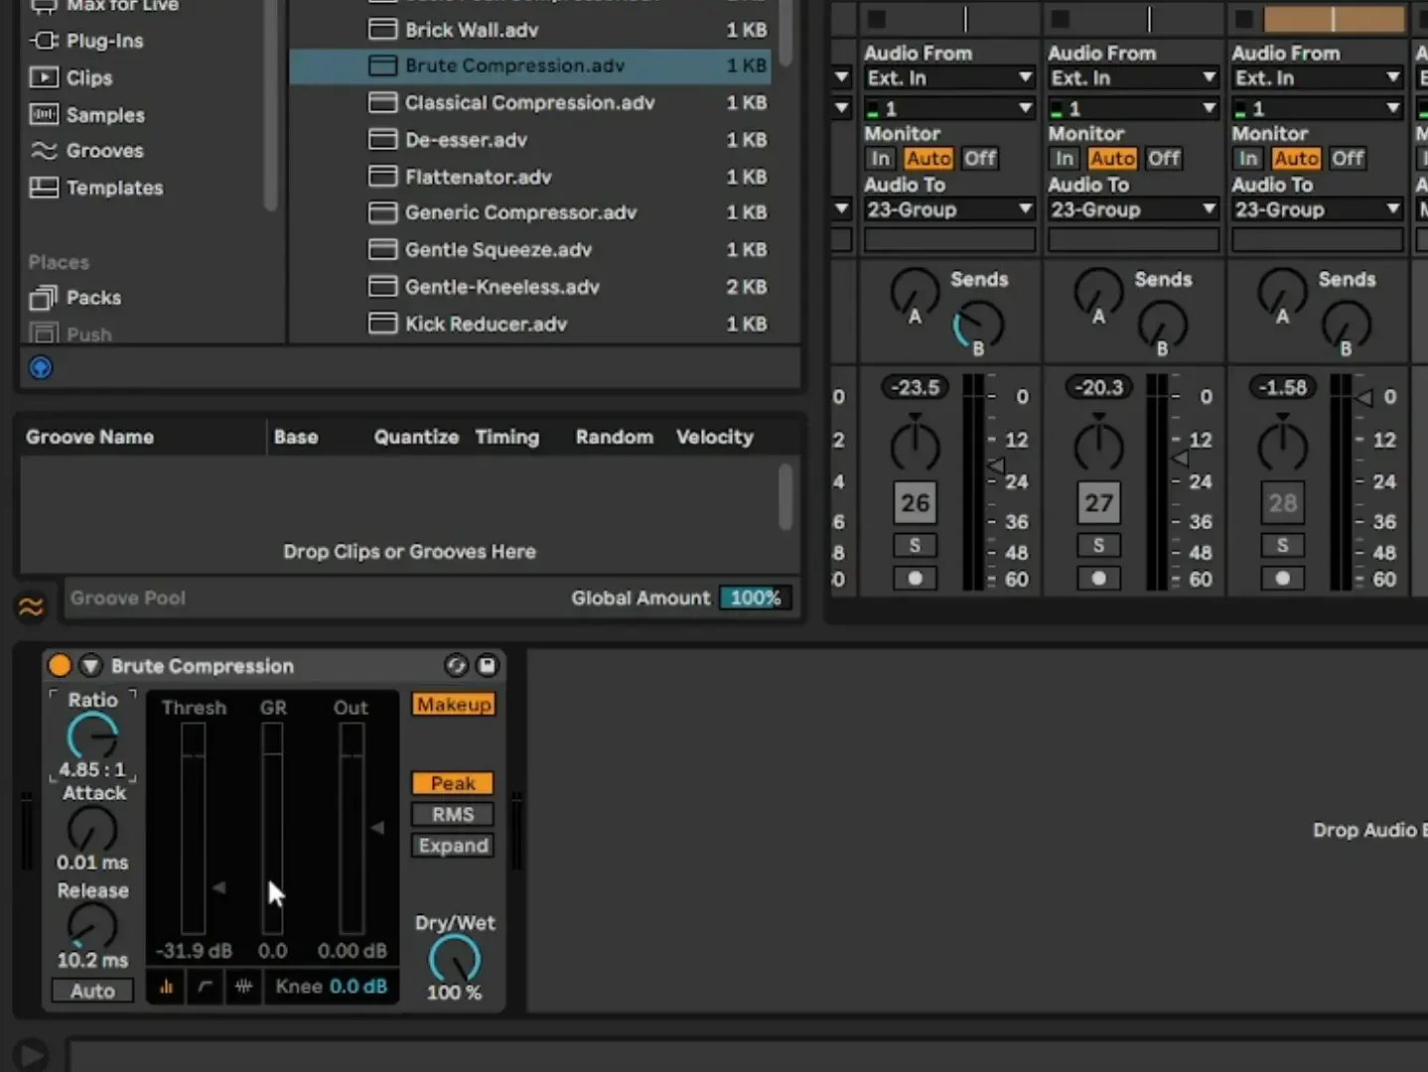This screenshot has width=1428, height=1072.
Task: Set track 28 Monitor to In
Action: tap(1247, 158)
